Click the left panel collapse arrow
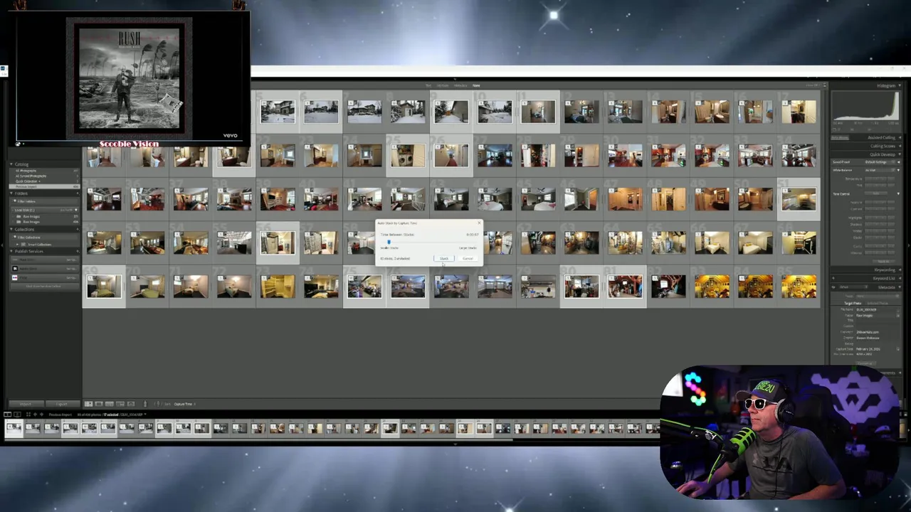This screenshot has width=911, height=512. tap(2, 245)
